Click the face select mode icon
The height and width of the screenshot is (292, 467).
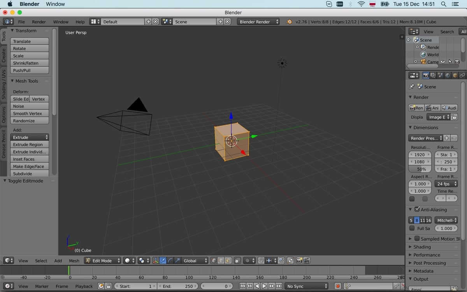point(228,260)
